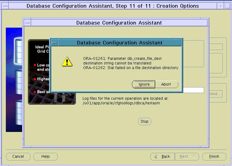Click the Stop button in the progress window
Viewport: 232px width, 166px height.
point(145,122)
